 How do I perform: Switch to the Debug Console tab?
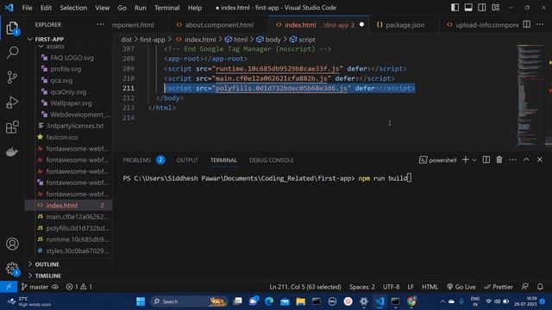pyautogui.click(x=271, y=160)
